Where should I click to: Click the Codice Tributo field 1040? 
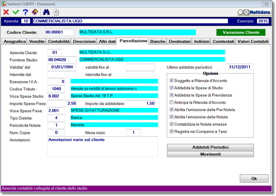point(56,88)
